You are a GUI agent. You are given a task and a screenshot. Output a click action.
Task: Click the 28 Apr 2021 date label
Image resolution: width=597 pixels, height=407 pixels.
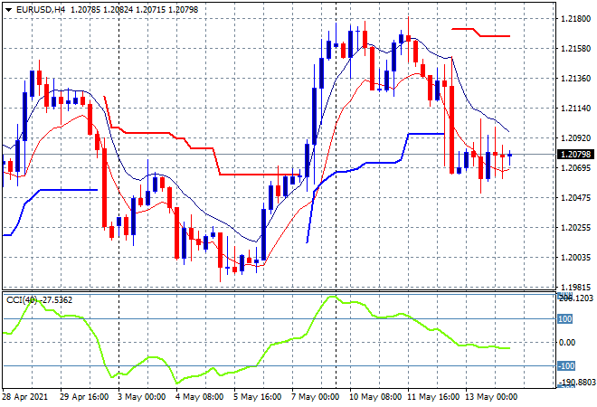point(25,397)
